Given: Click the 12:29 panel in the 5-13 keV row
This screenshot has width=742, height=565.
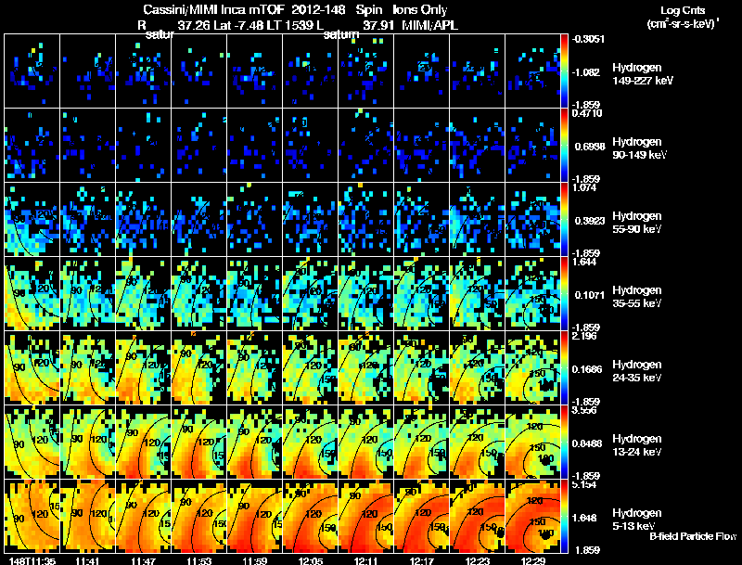Looking at the screenshot, I should (x=532, y=517).
